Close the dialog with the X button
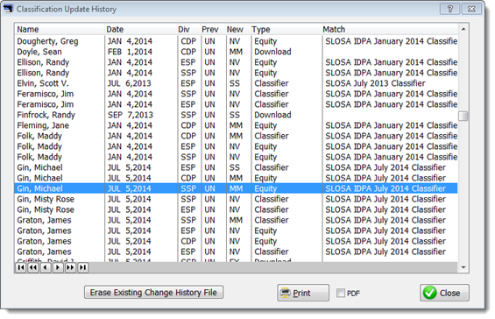The image size is (495, 319). [471, 9]
